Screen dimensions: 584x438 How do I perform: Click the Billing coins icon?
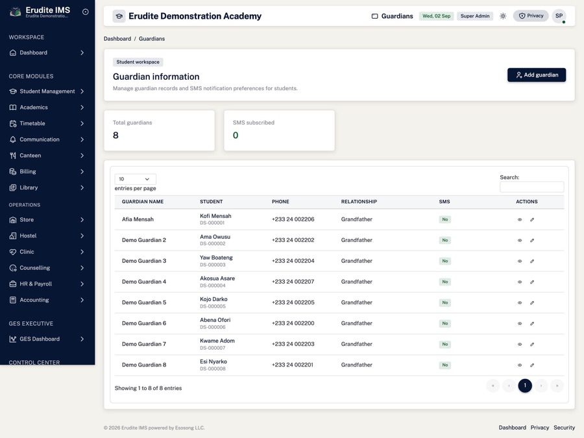tap(13, 171)
